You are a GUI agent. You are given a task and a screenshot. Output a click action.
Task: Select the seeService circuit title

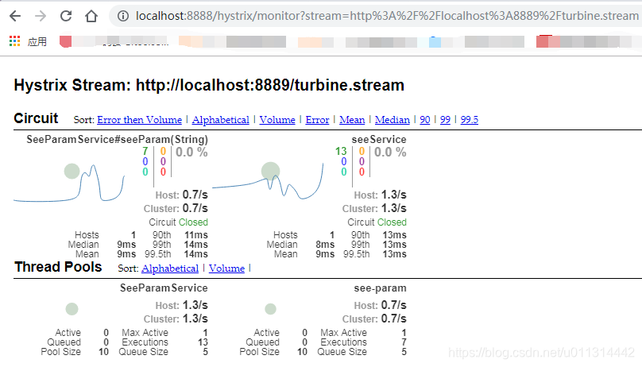379,140
